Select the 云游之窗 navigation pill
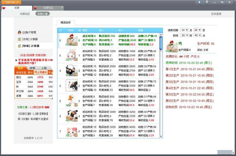The image size is (236, 156). 42,14
